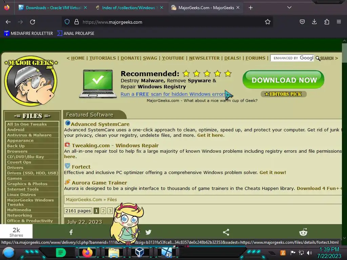Expand the list all tabs chevron
Screen dimensions: 347x260
pyautogui.click(x=289, y=7)
